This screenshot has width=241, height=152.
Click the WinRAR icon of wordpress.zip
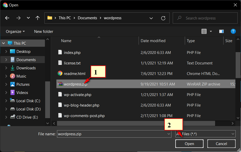60,84
